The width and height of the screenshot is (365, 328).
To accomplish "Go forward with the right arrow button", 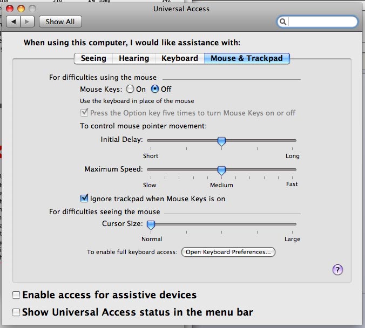I will coord(27,22).
